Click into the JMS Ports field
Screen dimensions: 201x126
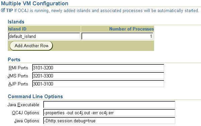[98, 76]
